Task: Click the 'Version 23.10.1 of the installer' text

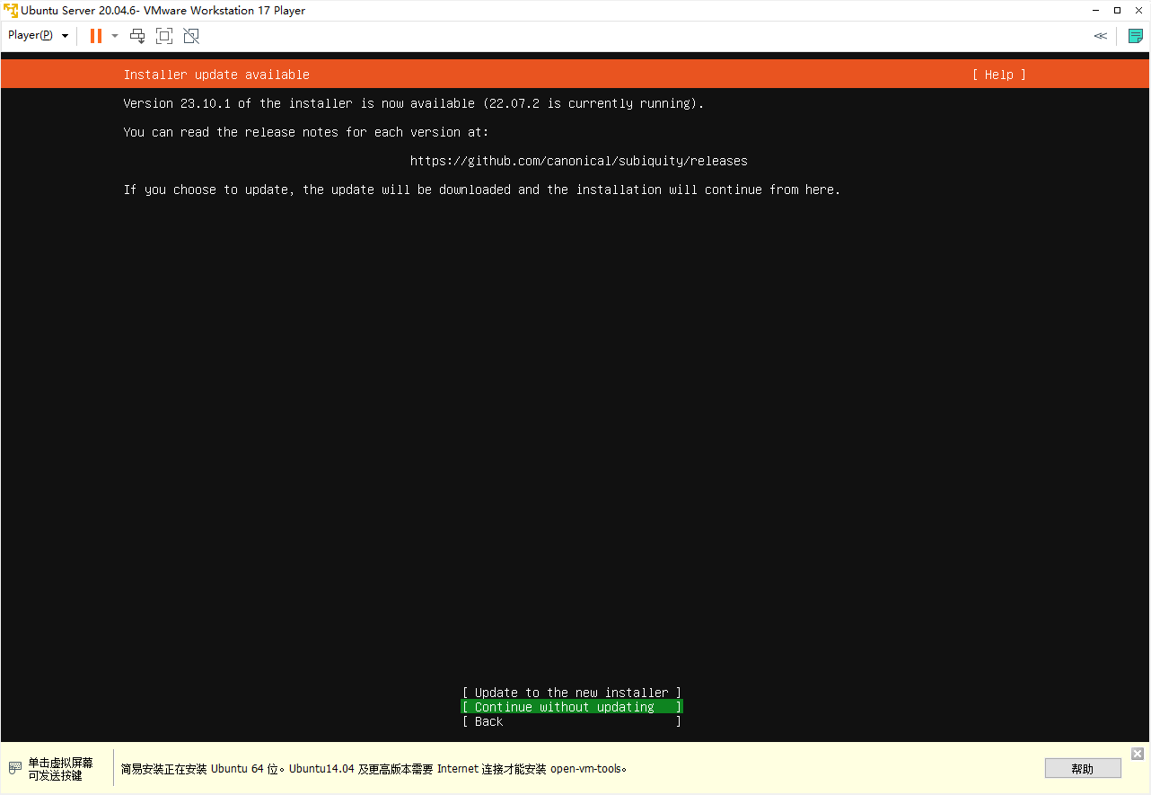Action: click(x=414, y=103)
